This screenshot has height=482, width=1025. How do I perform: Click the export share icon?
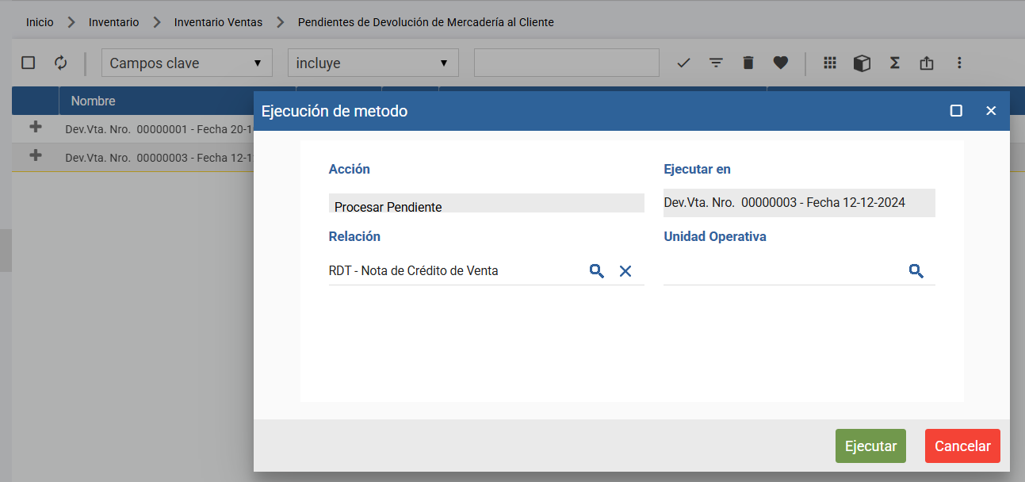point(927,63)
